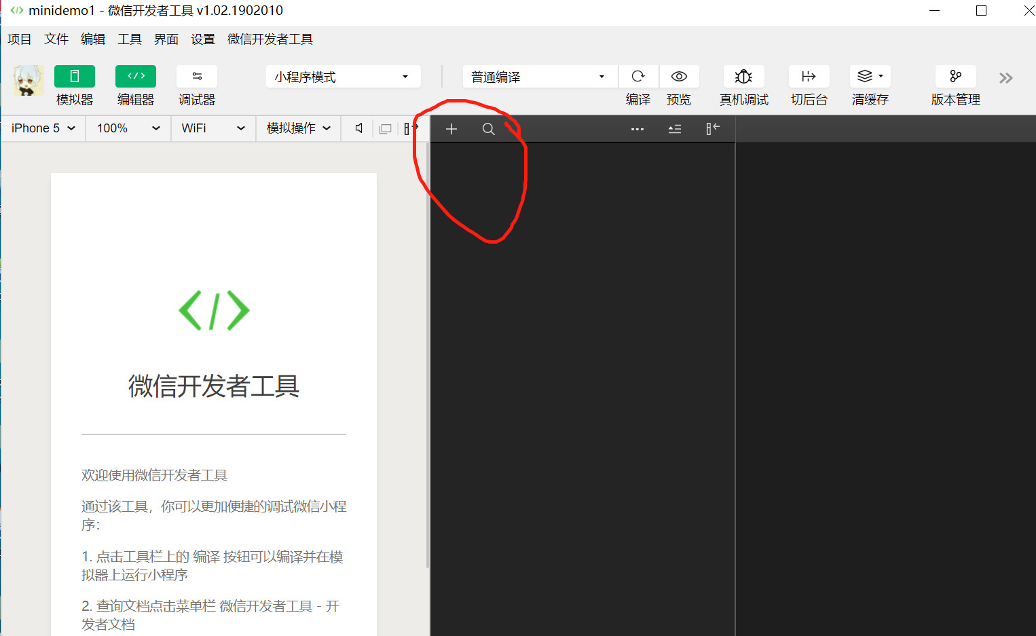Click the search icon in file panel
This screenshot has height=636, width=1036.
click(x=488, y=129)
